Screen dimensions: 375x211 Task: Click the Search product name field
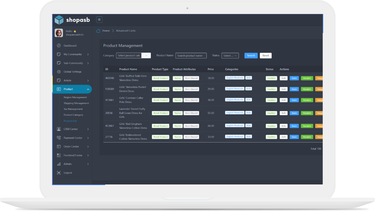click(x=191, y=55)
